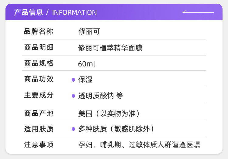The image size is (228, 159).
Task: Click the purple dot before 透明质酸钠
Action: (x=73, y=96)
